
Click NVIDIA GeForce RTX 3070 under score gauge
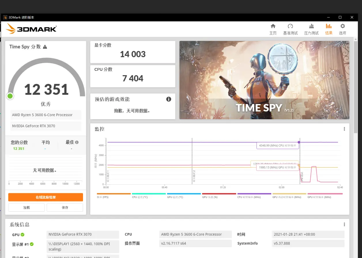46,126
